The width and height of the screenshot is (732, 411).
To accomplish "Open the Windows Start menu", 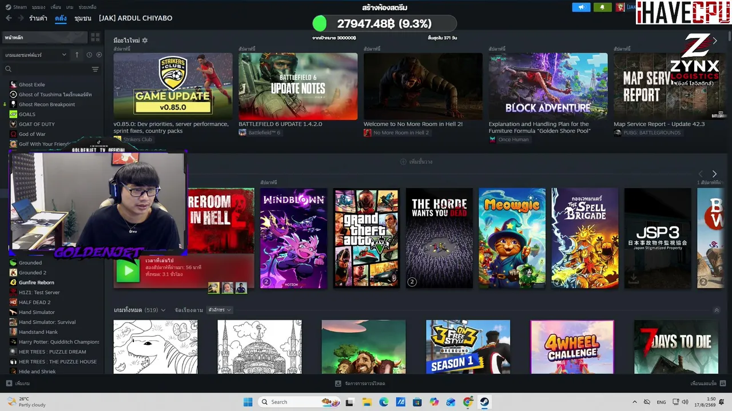I will [x=248, y=402].
